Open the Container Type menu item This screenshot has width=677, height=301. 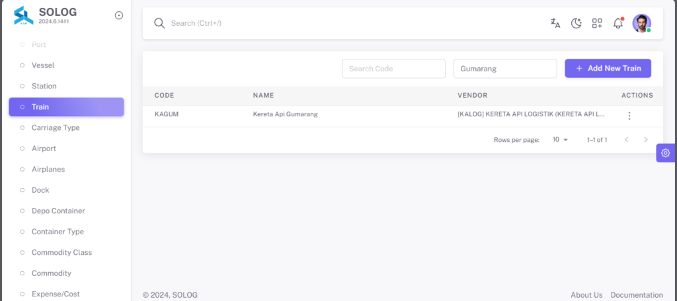click(x=67, y=232)
